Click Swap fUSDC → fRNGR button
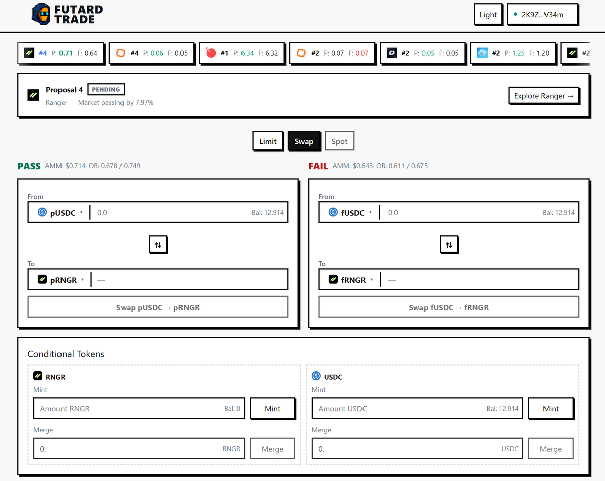This screenshot has height=481, width=605. point(449,307)
